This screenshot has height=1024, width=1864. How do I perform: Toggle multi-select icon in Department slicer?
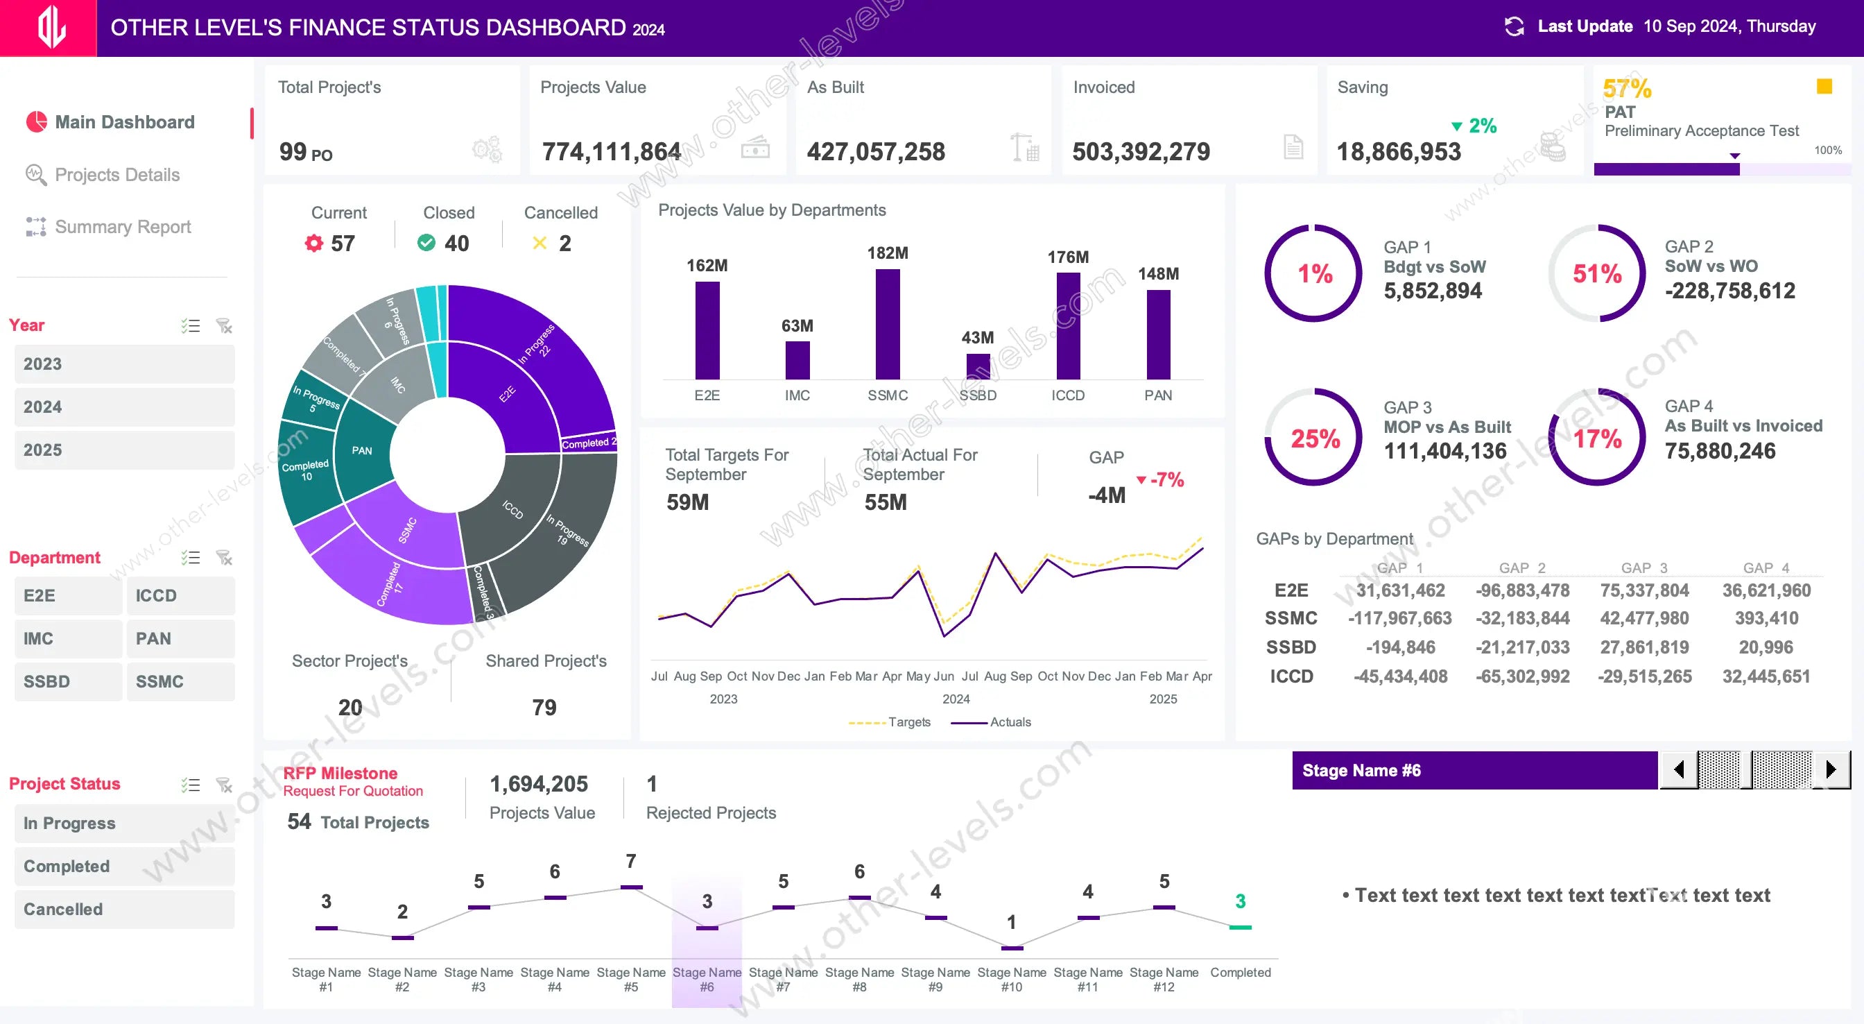click(x=190, y=558)
